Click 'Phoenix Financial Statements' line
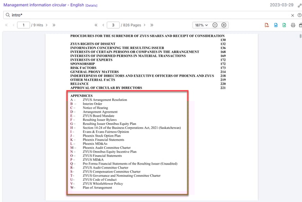This screenshot has height=202, width=302. point(103,140)
